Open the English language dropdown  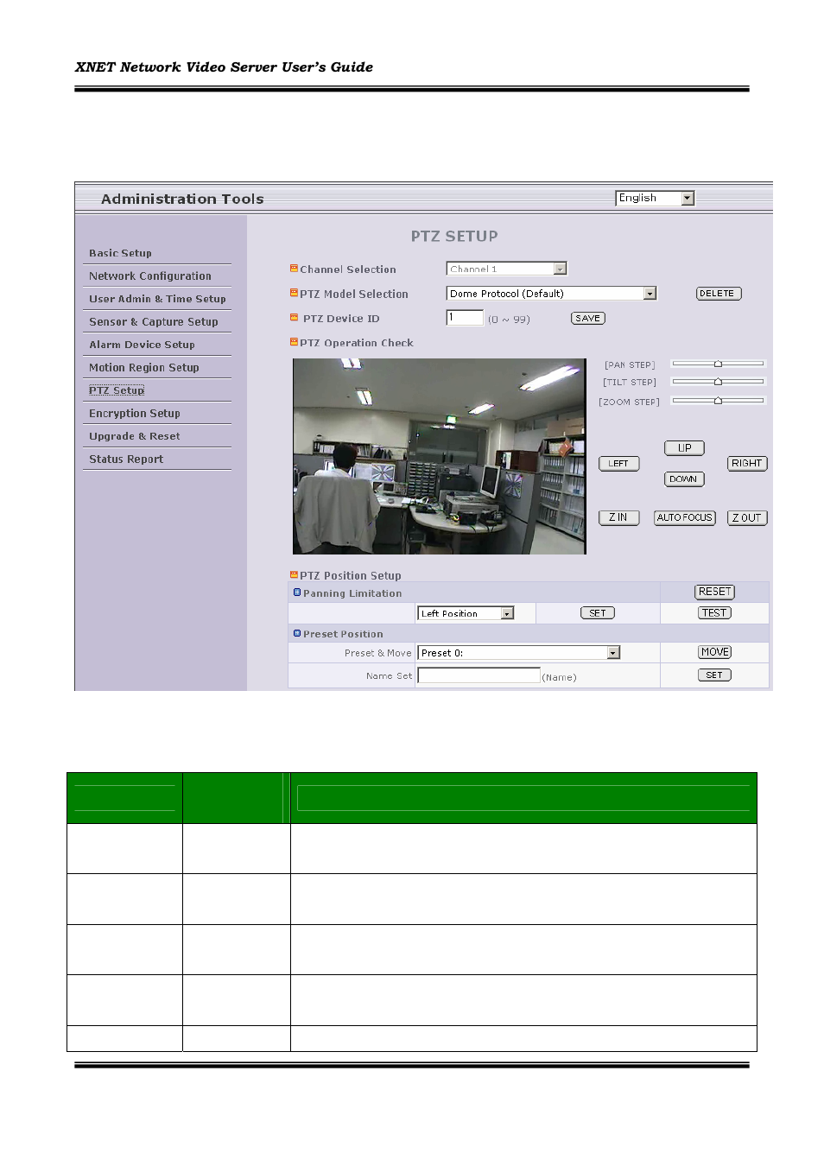pos(655,198)
